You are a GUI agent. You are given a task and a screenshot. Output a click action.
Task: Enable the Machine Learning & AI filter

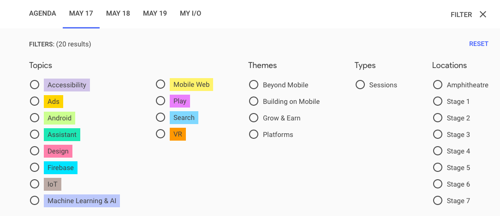click(35, 201)
